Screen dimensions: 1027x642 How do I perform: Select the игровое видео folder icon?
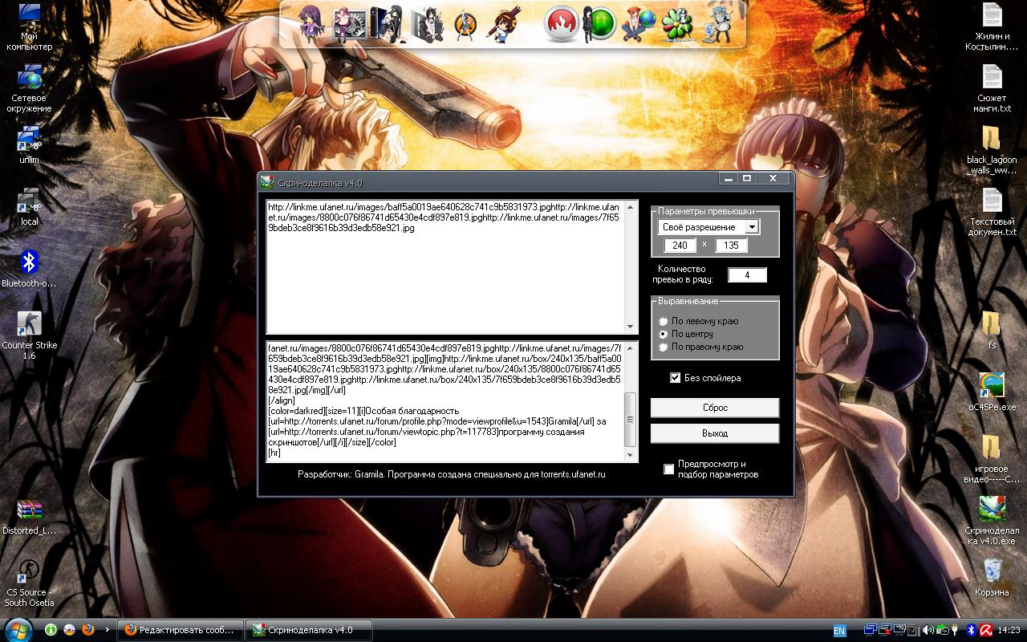[992, 459]
